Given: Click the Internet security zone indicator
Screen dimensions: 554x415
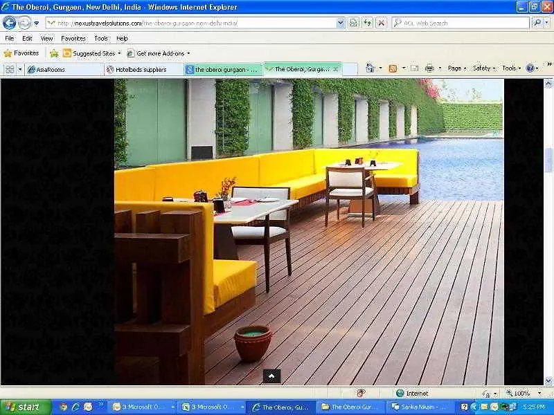Looking at the screenshot, I should [413, 393].
